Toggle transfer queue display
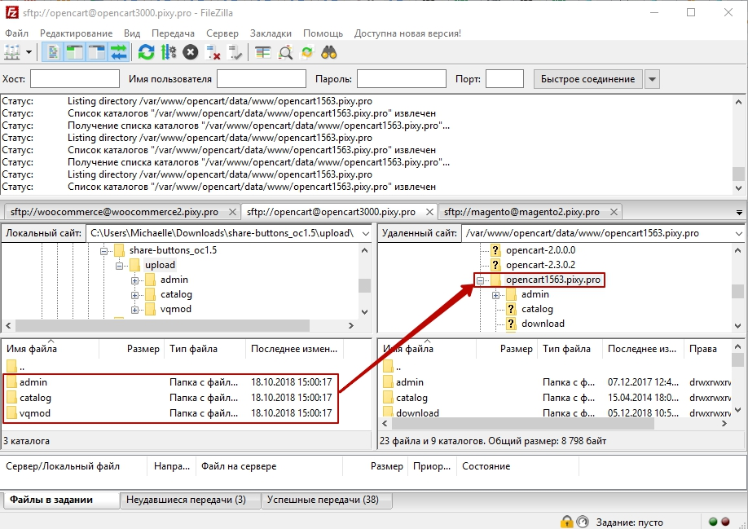 click(119, 52)
